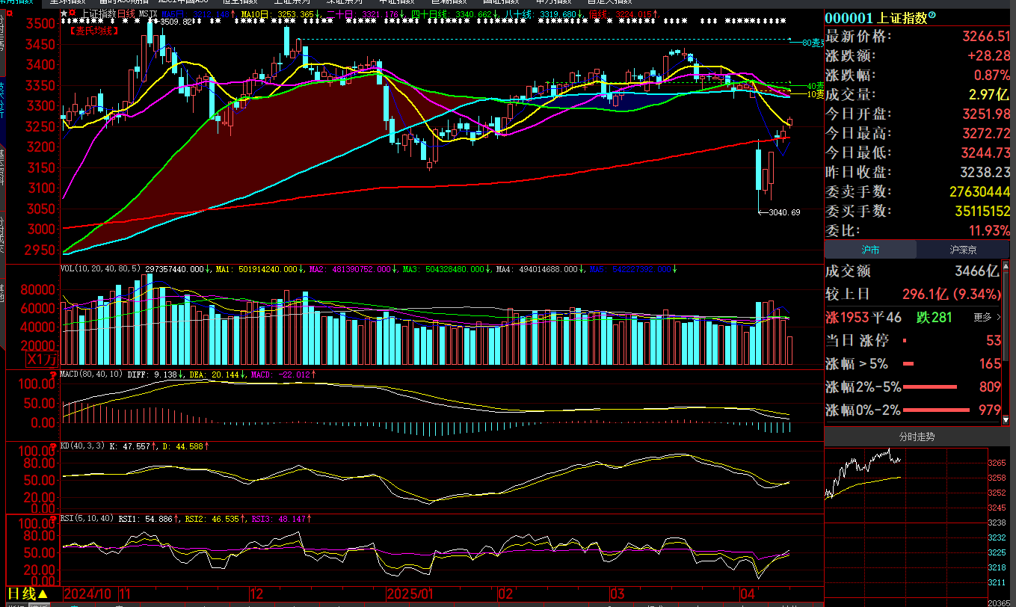Switch to the 沪深京 tab
Viewport: 1016px width, 607px height.
point(963,250)
